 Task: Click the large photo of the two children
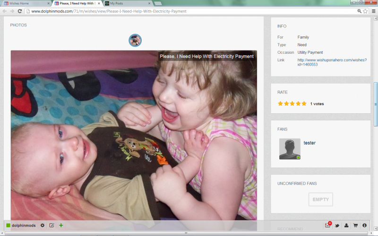click(x=134, y=135)
